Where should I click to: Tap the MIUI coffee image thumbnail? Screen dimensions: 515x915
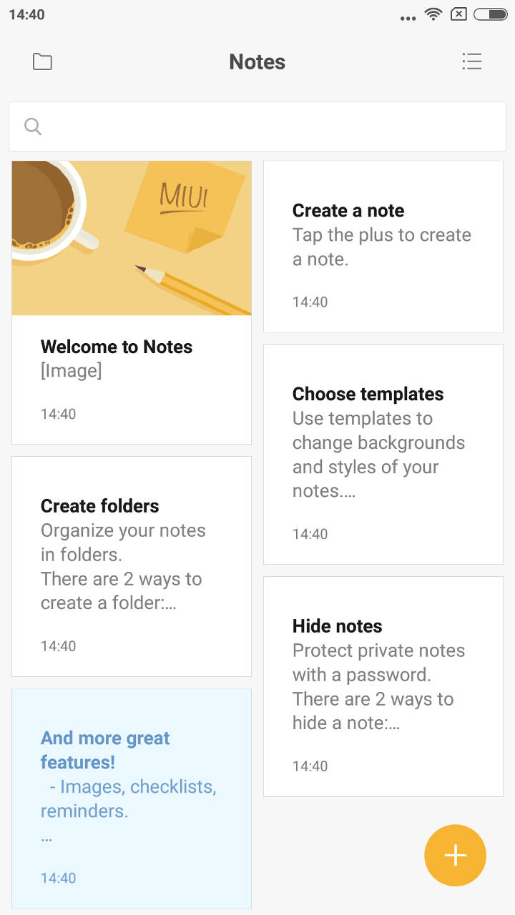(132, 238)
